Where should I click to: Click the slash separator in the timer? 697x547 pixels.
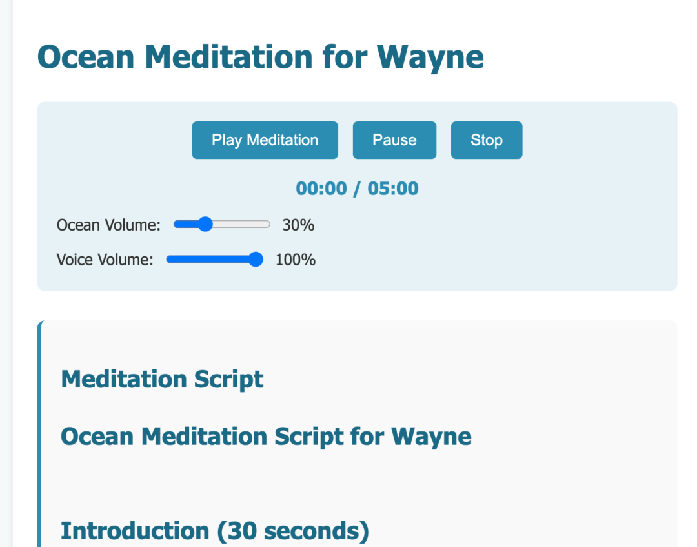coord(358,189)
